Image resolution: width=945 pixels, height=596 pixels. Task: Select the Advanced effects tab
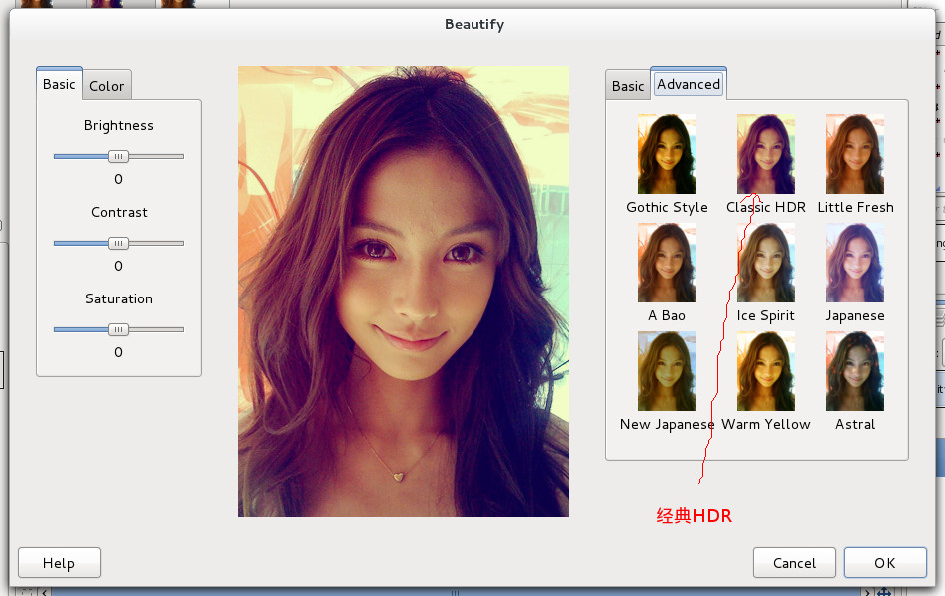(689, 84)
